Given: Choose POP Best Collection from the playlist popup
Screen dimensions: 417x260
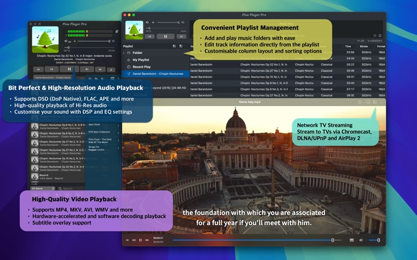Looking at the screenshot, I should click(99, 132).
